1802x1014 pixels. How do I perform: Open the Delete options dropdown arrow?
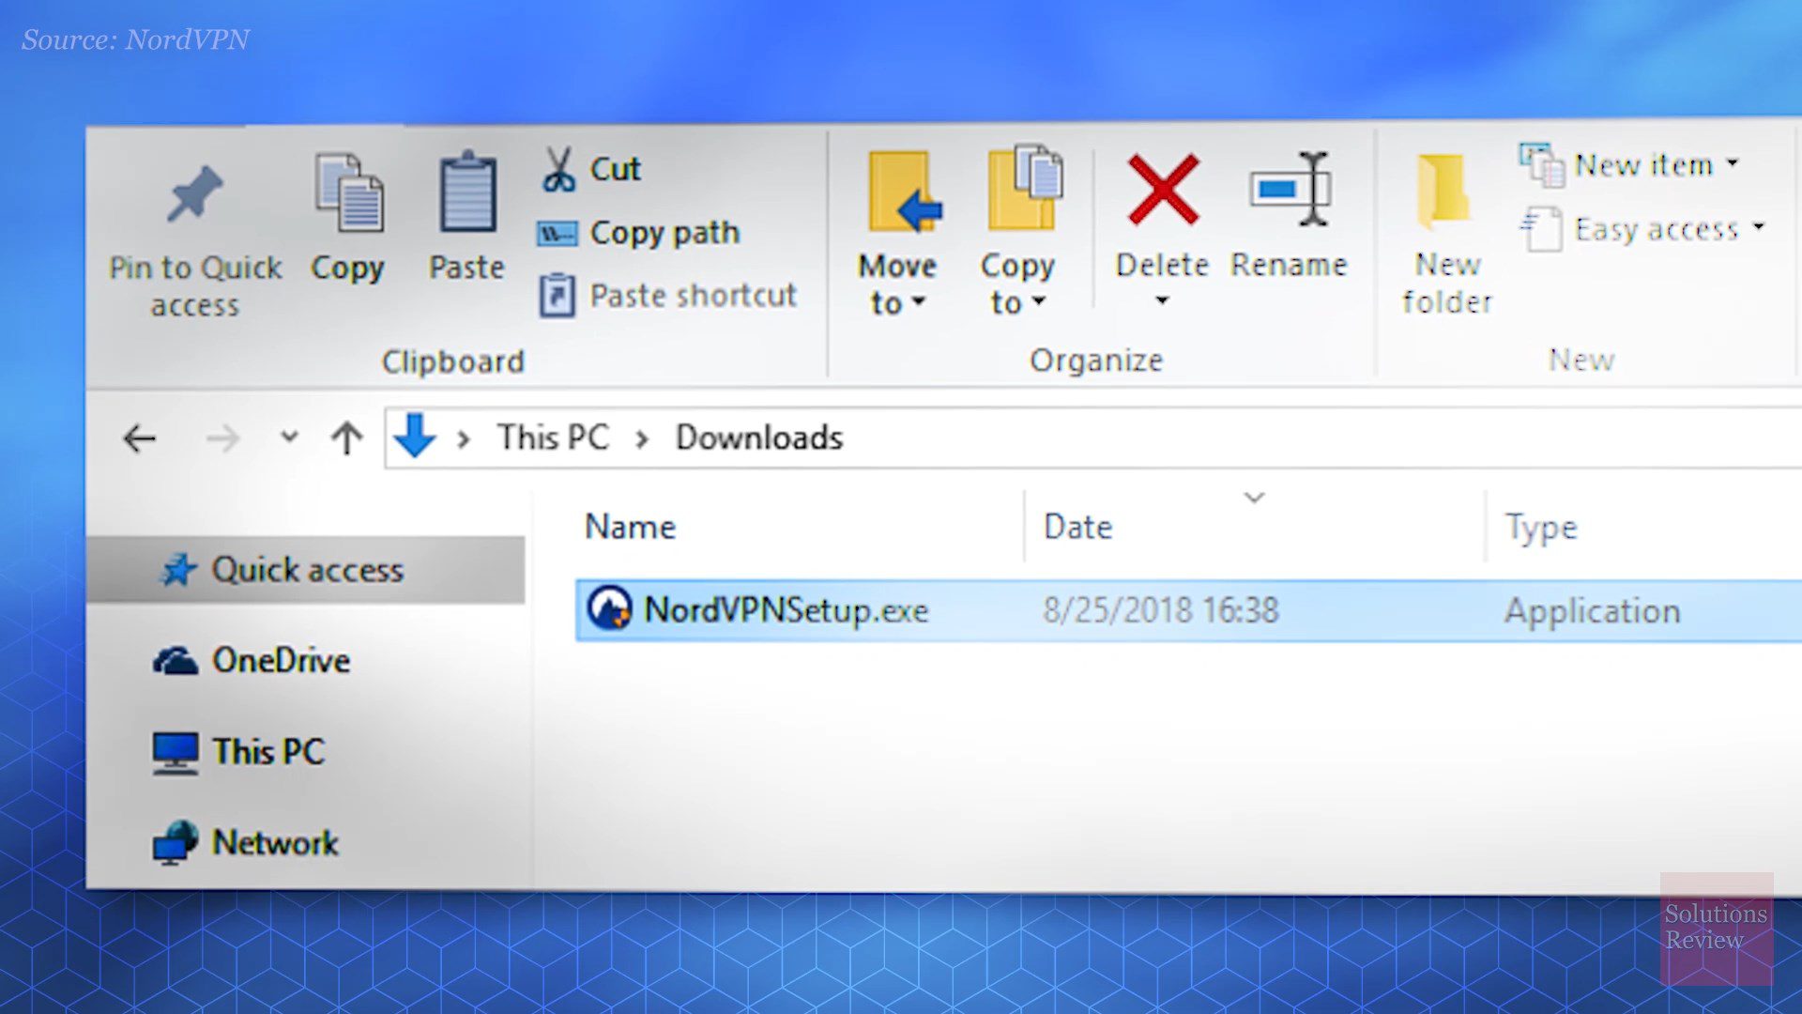coord(1162,300)
